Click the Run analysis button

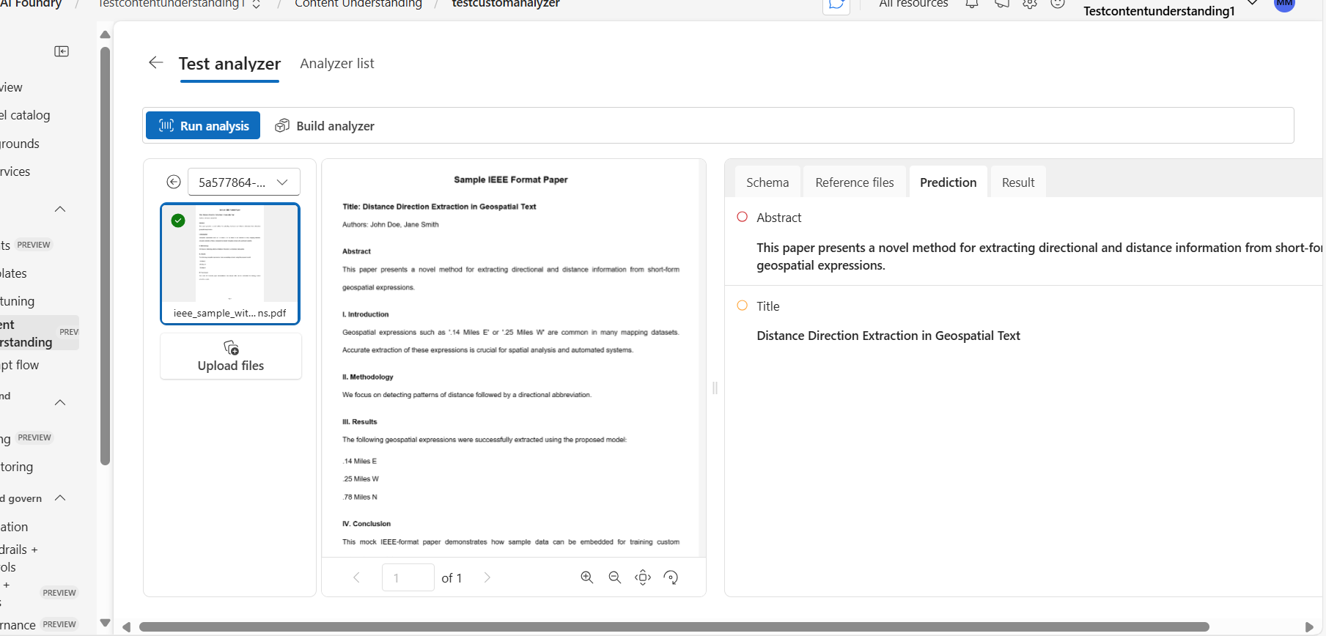(203, 125)
